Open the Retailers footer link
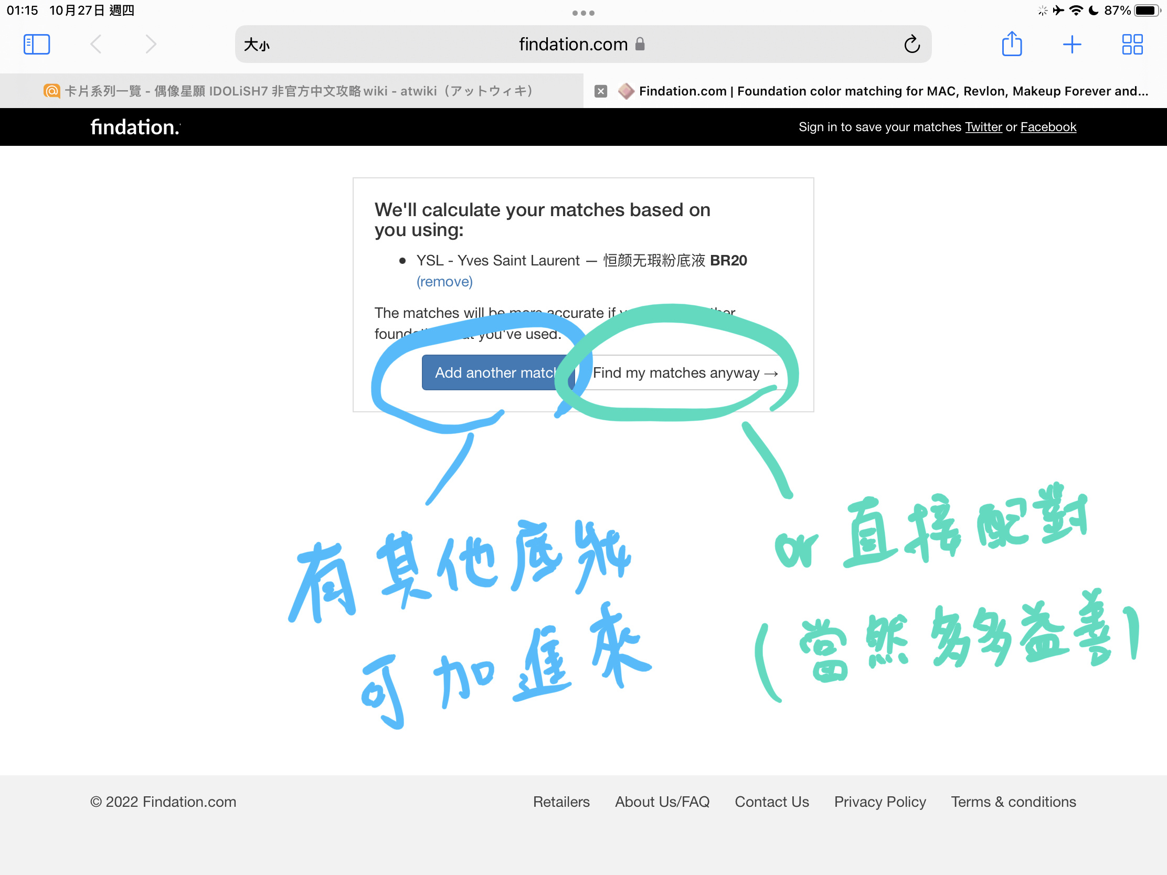 [x=561, y=802]
